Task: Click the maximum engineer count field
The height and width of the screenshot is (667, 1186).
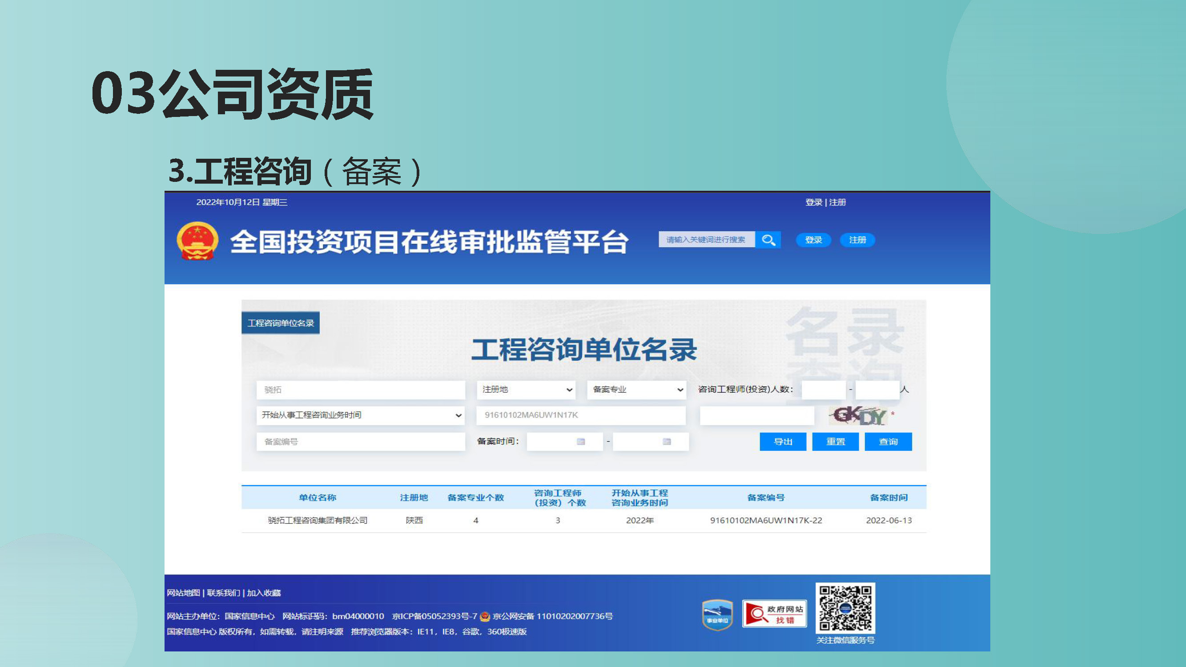Action: coord(877,390)
